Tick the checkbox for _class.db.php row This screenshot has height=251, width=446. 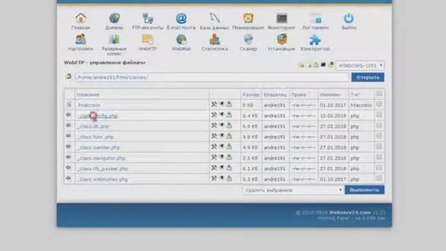click(379, 125)
